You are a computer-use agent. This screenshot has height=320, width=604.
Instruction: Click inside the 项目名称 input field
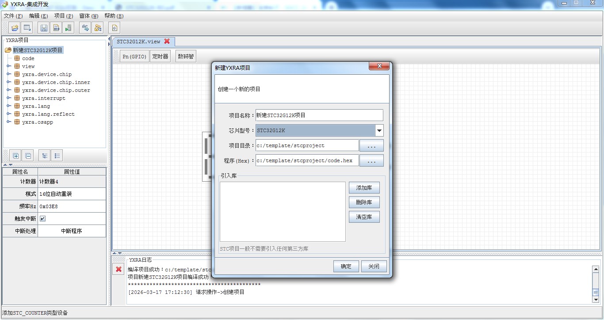318,115
